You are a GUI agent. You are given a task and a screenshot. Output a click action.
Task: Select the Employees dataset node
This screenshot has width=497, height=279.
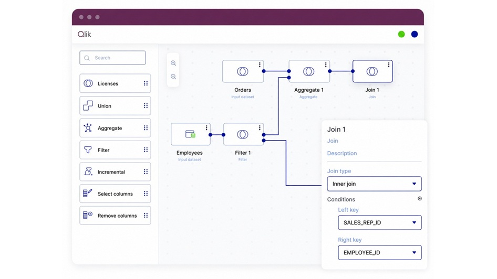pyautogui.click(x=191, y=134)
